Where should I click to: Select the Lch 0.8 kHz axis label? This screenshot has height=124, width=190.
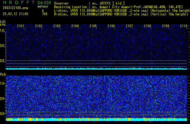point(2,61)
